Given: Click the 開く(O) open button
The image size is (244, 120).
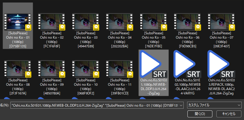Looking at the screenshot, I should (200, 114).
